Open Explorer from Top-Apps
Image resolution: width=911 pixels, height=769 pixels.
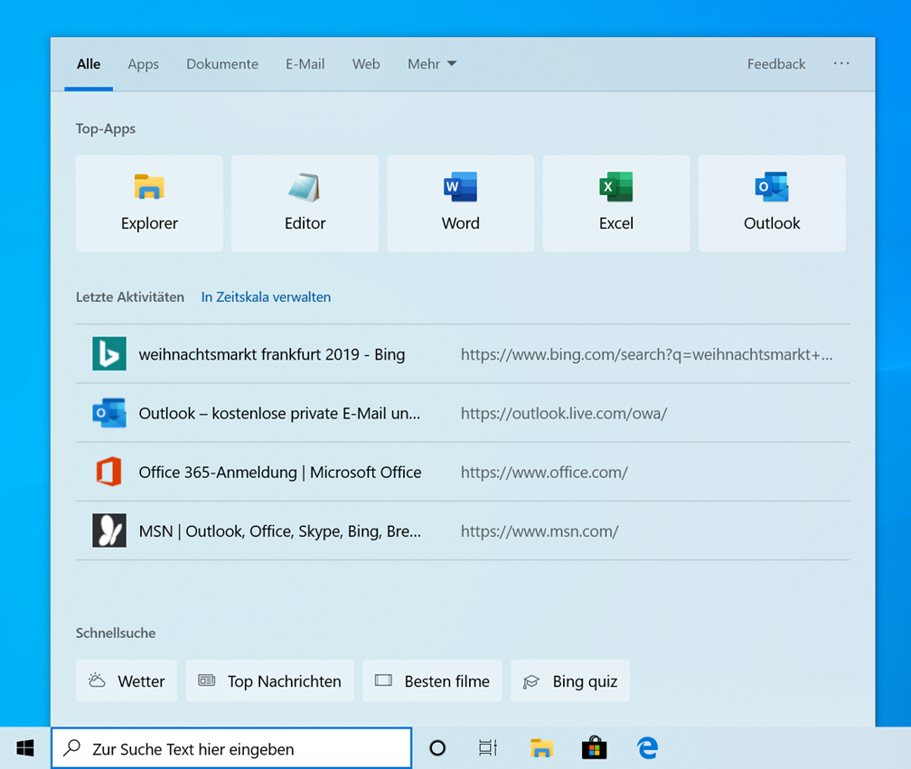point(149,202)
